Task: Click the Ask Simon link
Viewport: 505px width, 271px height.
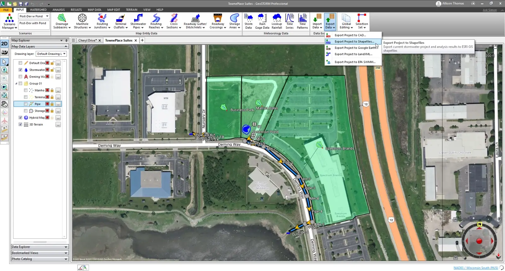Action: pos(490,10)
